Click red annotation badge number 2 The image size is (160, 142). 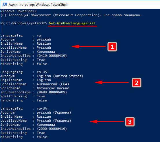tap(137, 83)
